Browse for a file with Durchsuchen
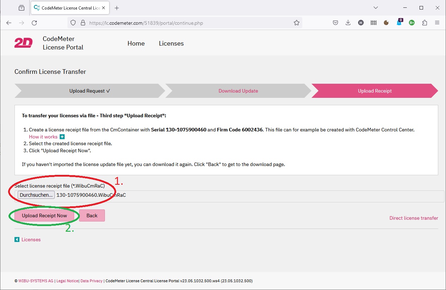This screenshot has height=290, width=446. [x=36, y=195]
